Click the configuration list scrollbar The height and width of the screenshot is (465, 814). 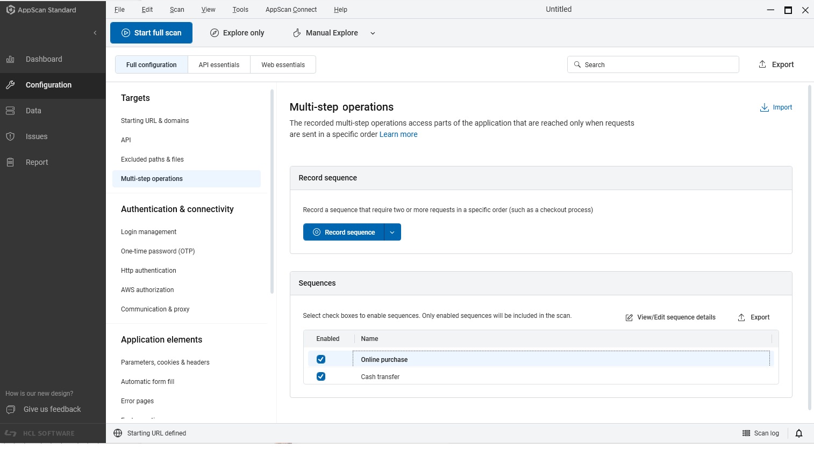pyautogui.click(x=272, y=192)
